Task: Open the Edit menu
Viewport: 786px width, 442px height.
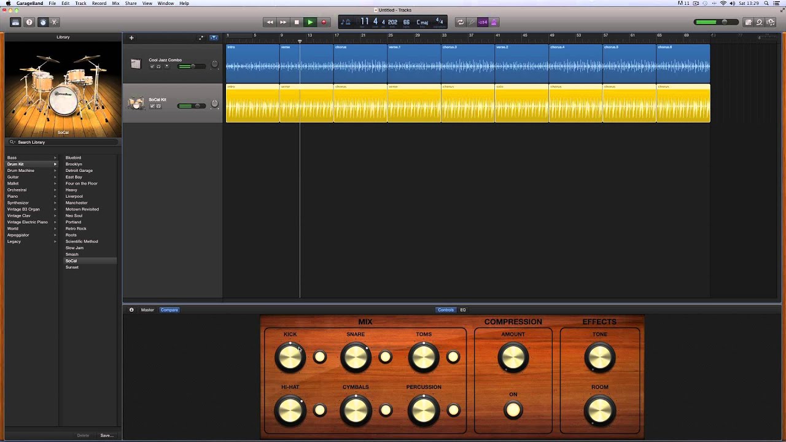Action: [x=65, y=4]
